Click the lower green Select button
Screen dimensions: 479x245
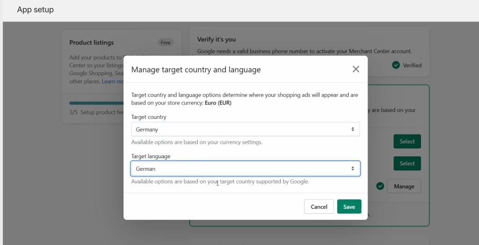click(407, 163)
